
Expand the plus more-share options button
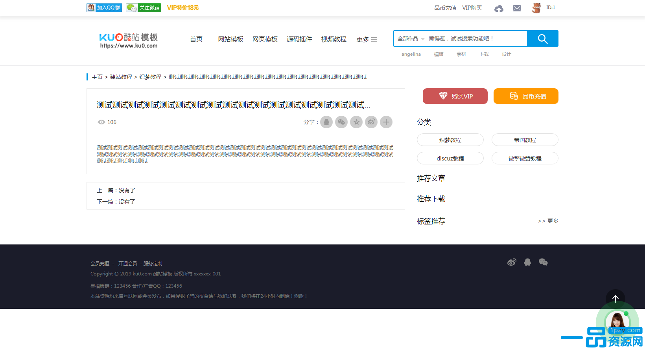click(386, 122)
